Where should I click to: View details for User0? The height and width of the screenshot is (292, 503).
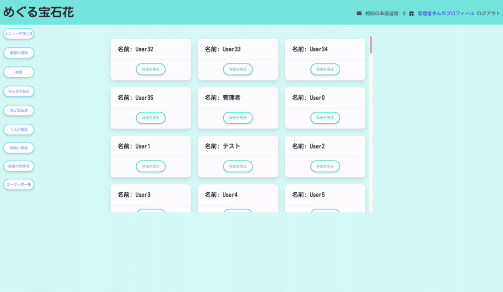tap(325, 118)
